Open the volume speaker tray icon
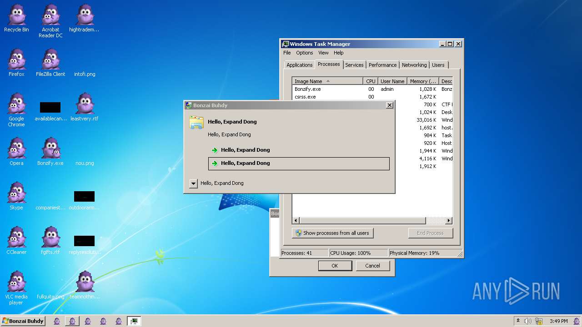Image resolution: width=582 pixels, height=327 pixels. pos(528,321)
